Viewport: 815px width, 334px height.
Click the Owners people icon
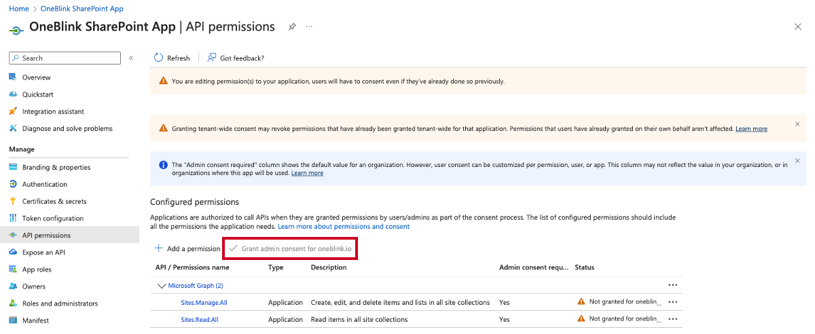[13, 286]
